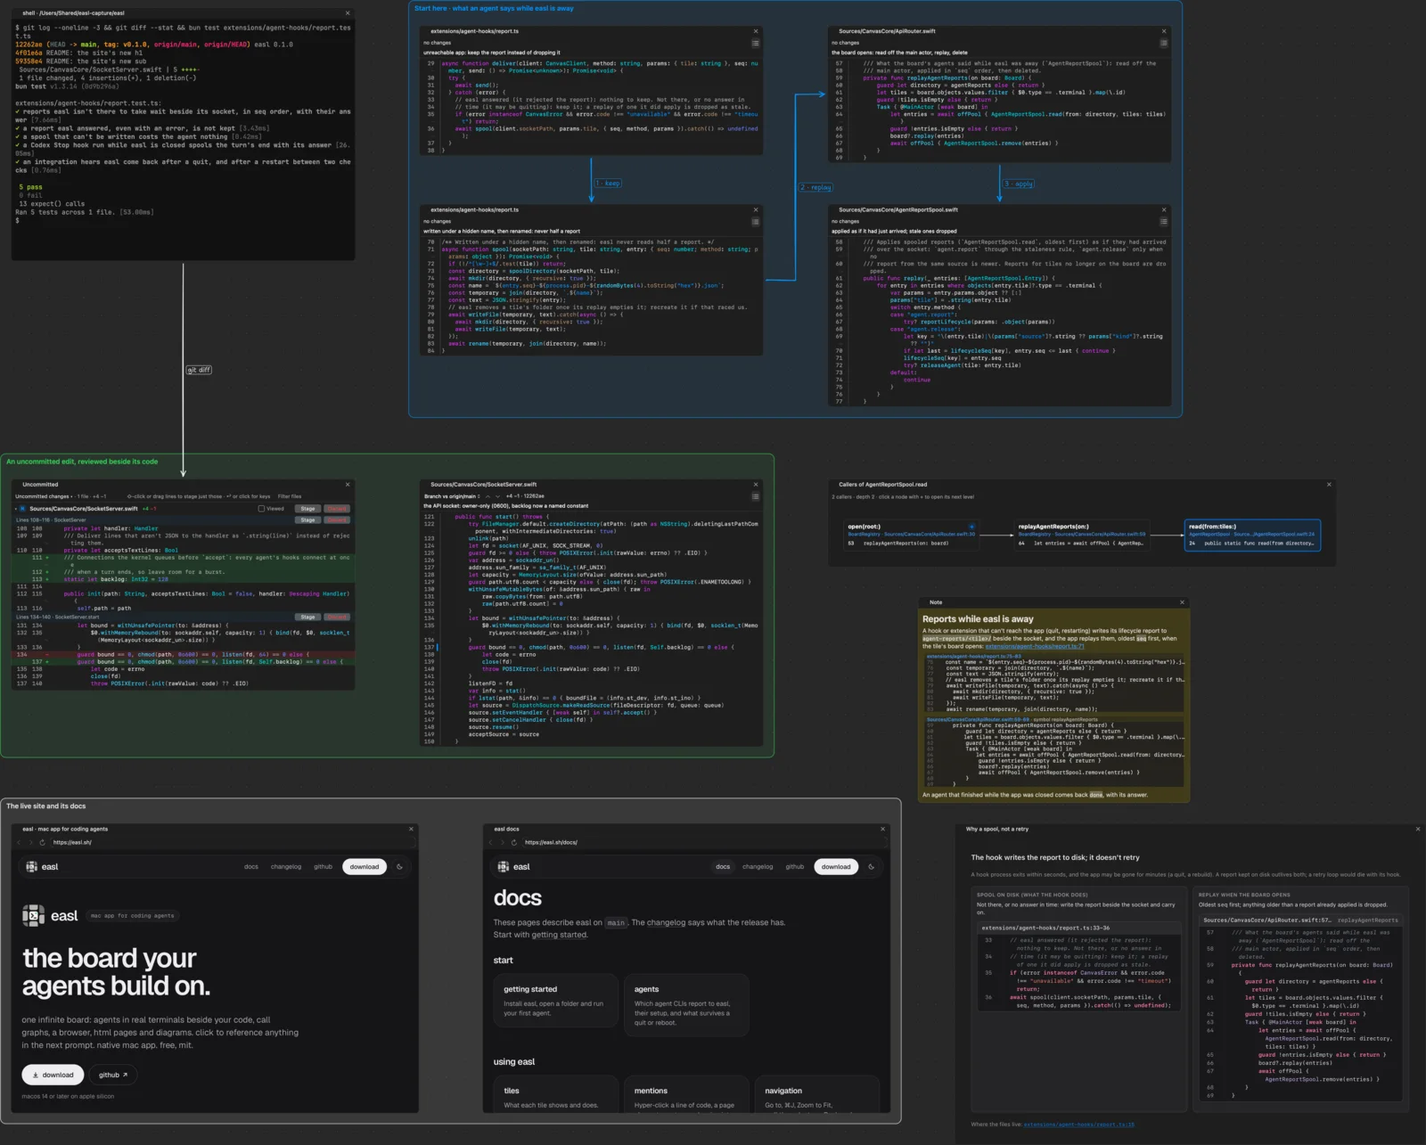Open 'agents' docs card

(686, 1004)
